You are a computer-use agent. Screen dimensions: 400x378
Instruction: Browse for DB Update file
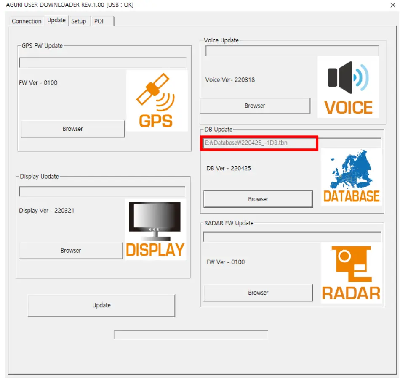(258, 199)
